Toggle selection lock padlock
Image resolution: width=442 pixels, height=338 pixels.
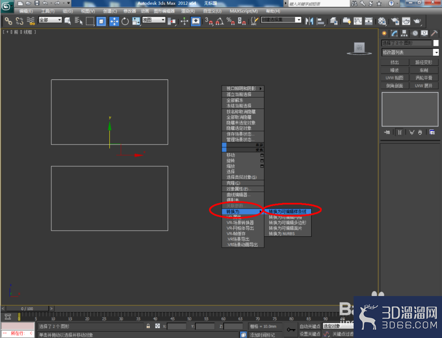click(x=148, y=326)
